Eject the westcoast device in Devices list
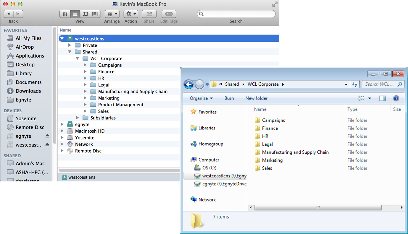408x234 pixels. coord(47,145)
